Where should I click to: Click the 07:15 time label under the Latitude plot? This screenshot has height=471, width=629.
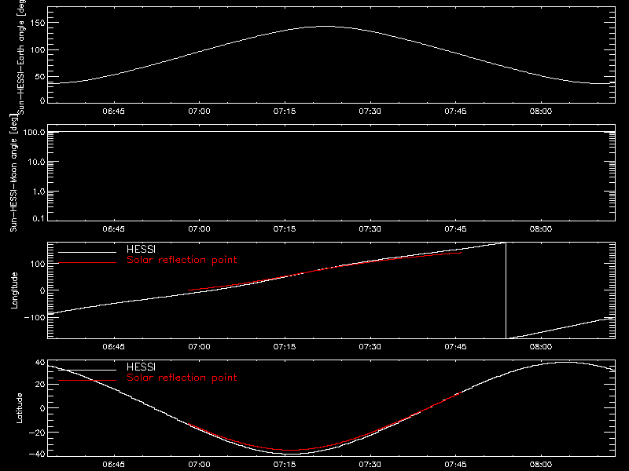285,465
